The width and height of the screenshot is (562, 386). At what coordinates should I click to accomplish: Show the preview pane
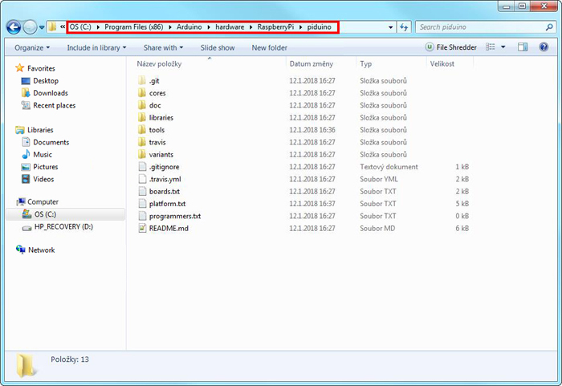523,47
